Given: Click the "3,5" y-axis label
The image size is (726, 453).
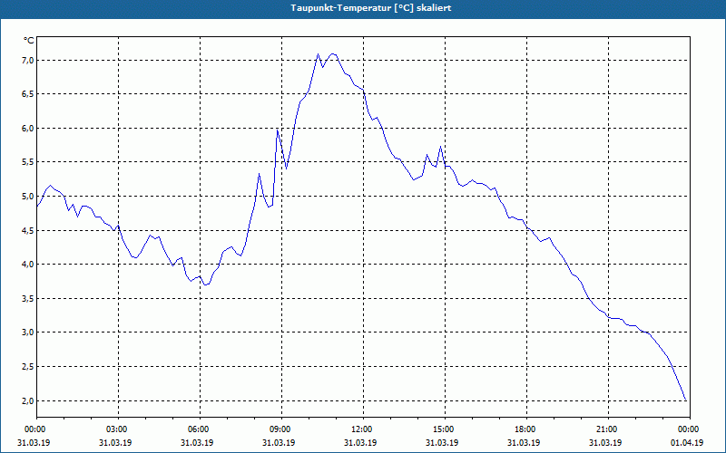Looking at the screenshot, I should coord(28,298).
